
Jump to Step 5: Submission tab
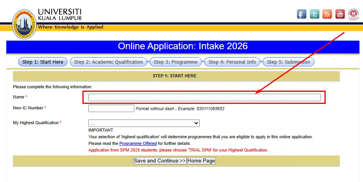[x=288, y=62]
